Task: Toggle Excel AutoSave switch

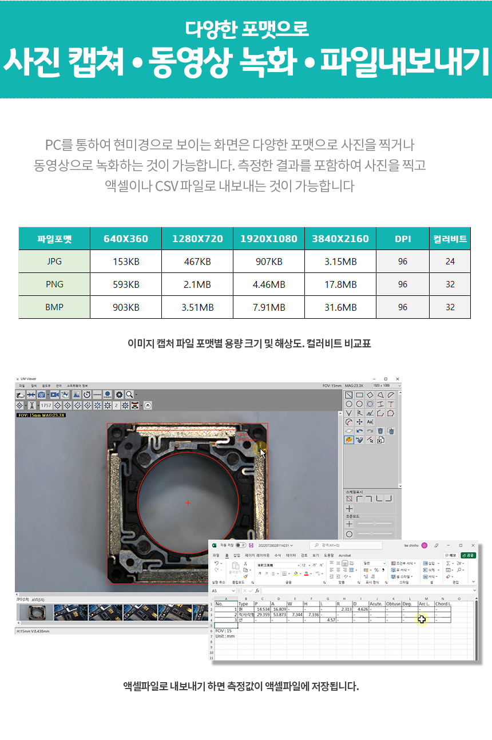Action: pyautogui.click(x=241, y=545)
